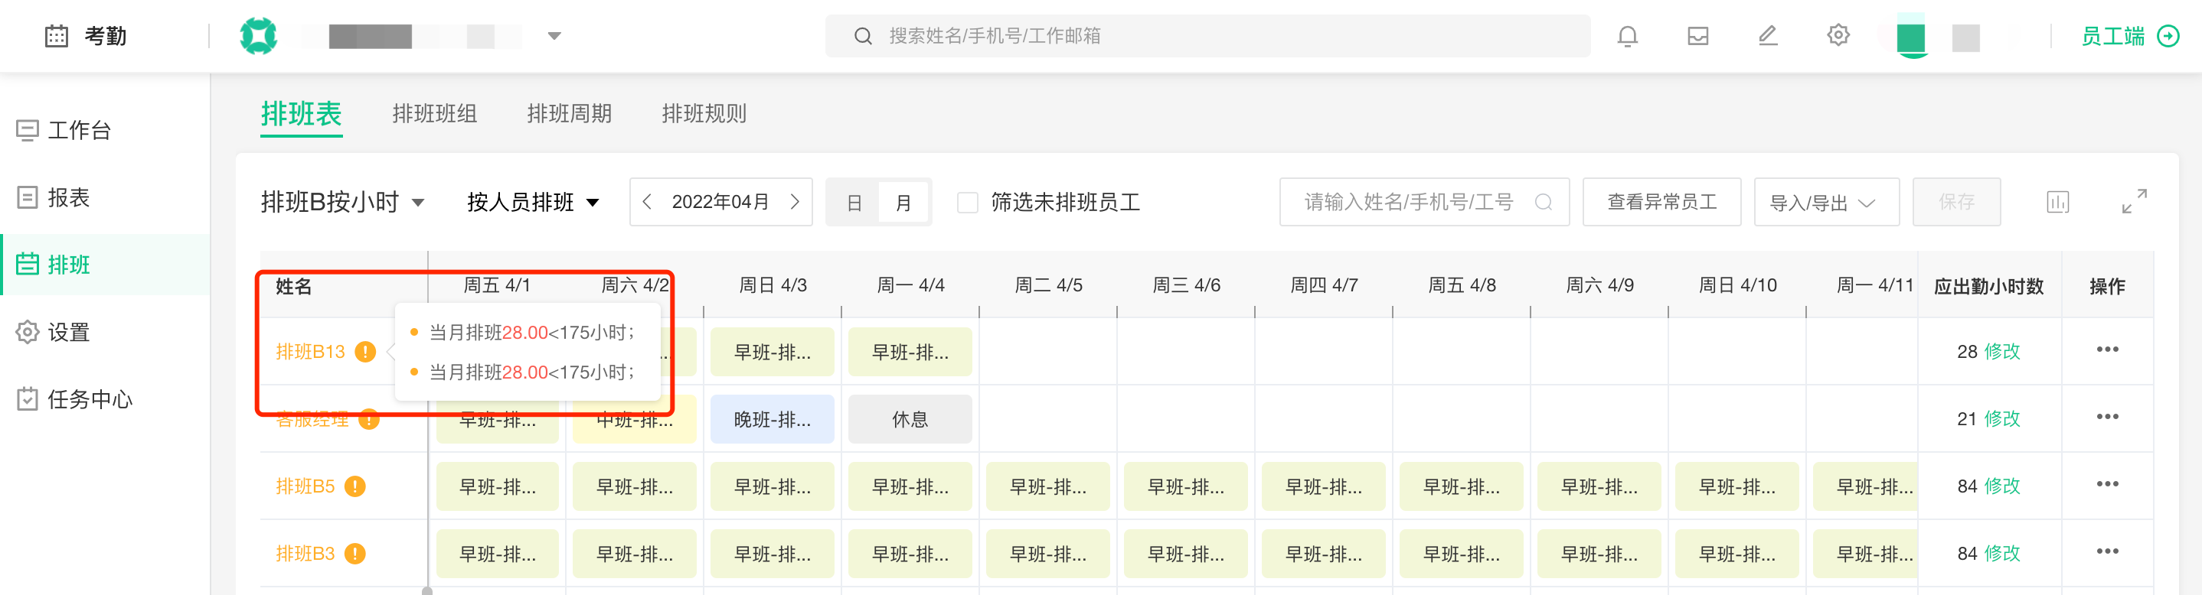
Task: Open notifications bell icon
Action: pos(1628,36)
